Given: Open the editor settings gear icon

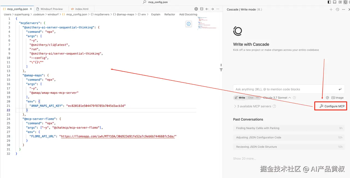Looking at the screenshot, I should point(196,9).
